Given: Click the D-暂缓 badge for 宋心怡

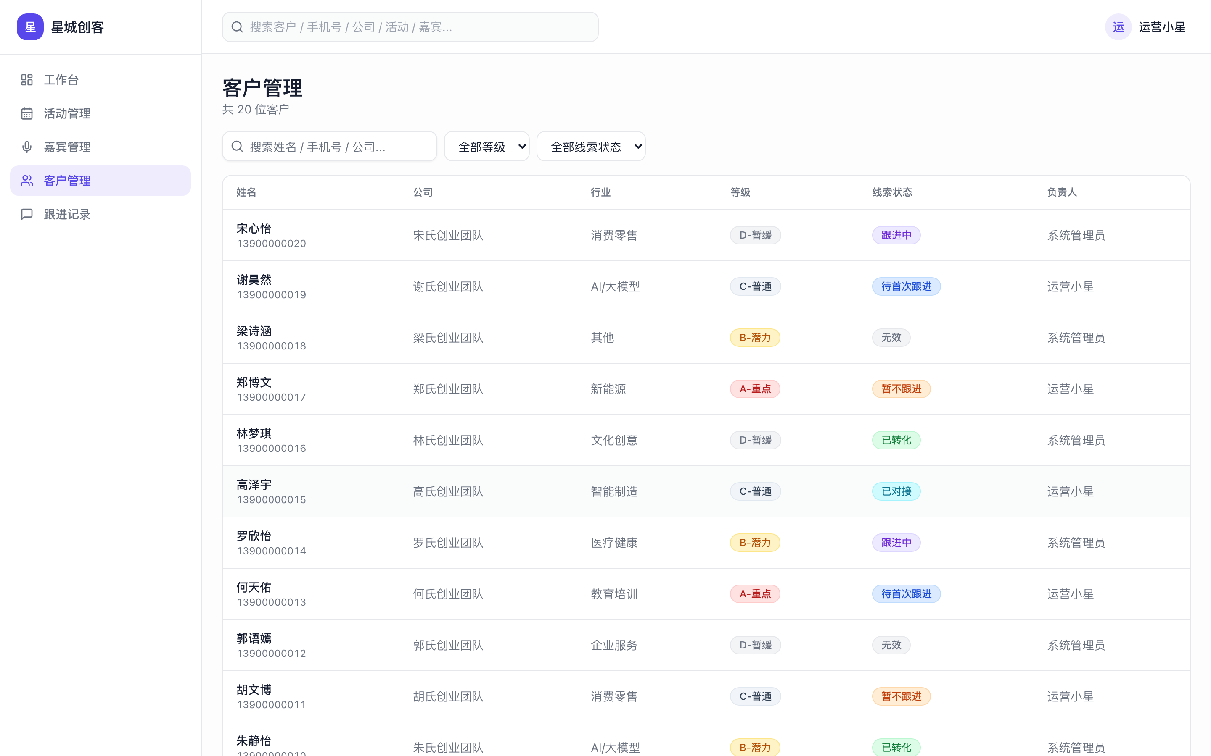Looking at the screenshot, I should [x=755, y=235].
